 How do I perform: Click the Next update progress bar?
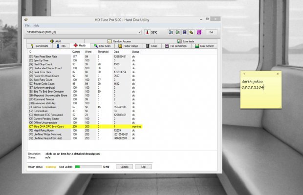pos(88,167)
